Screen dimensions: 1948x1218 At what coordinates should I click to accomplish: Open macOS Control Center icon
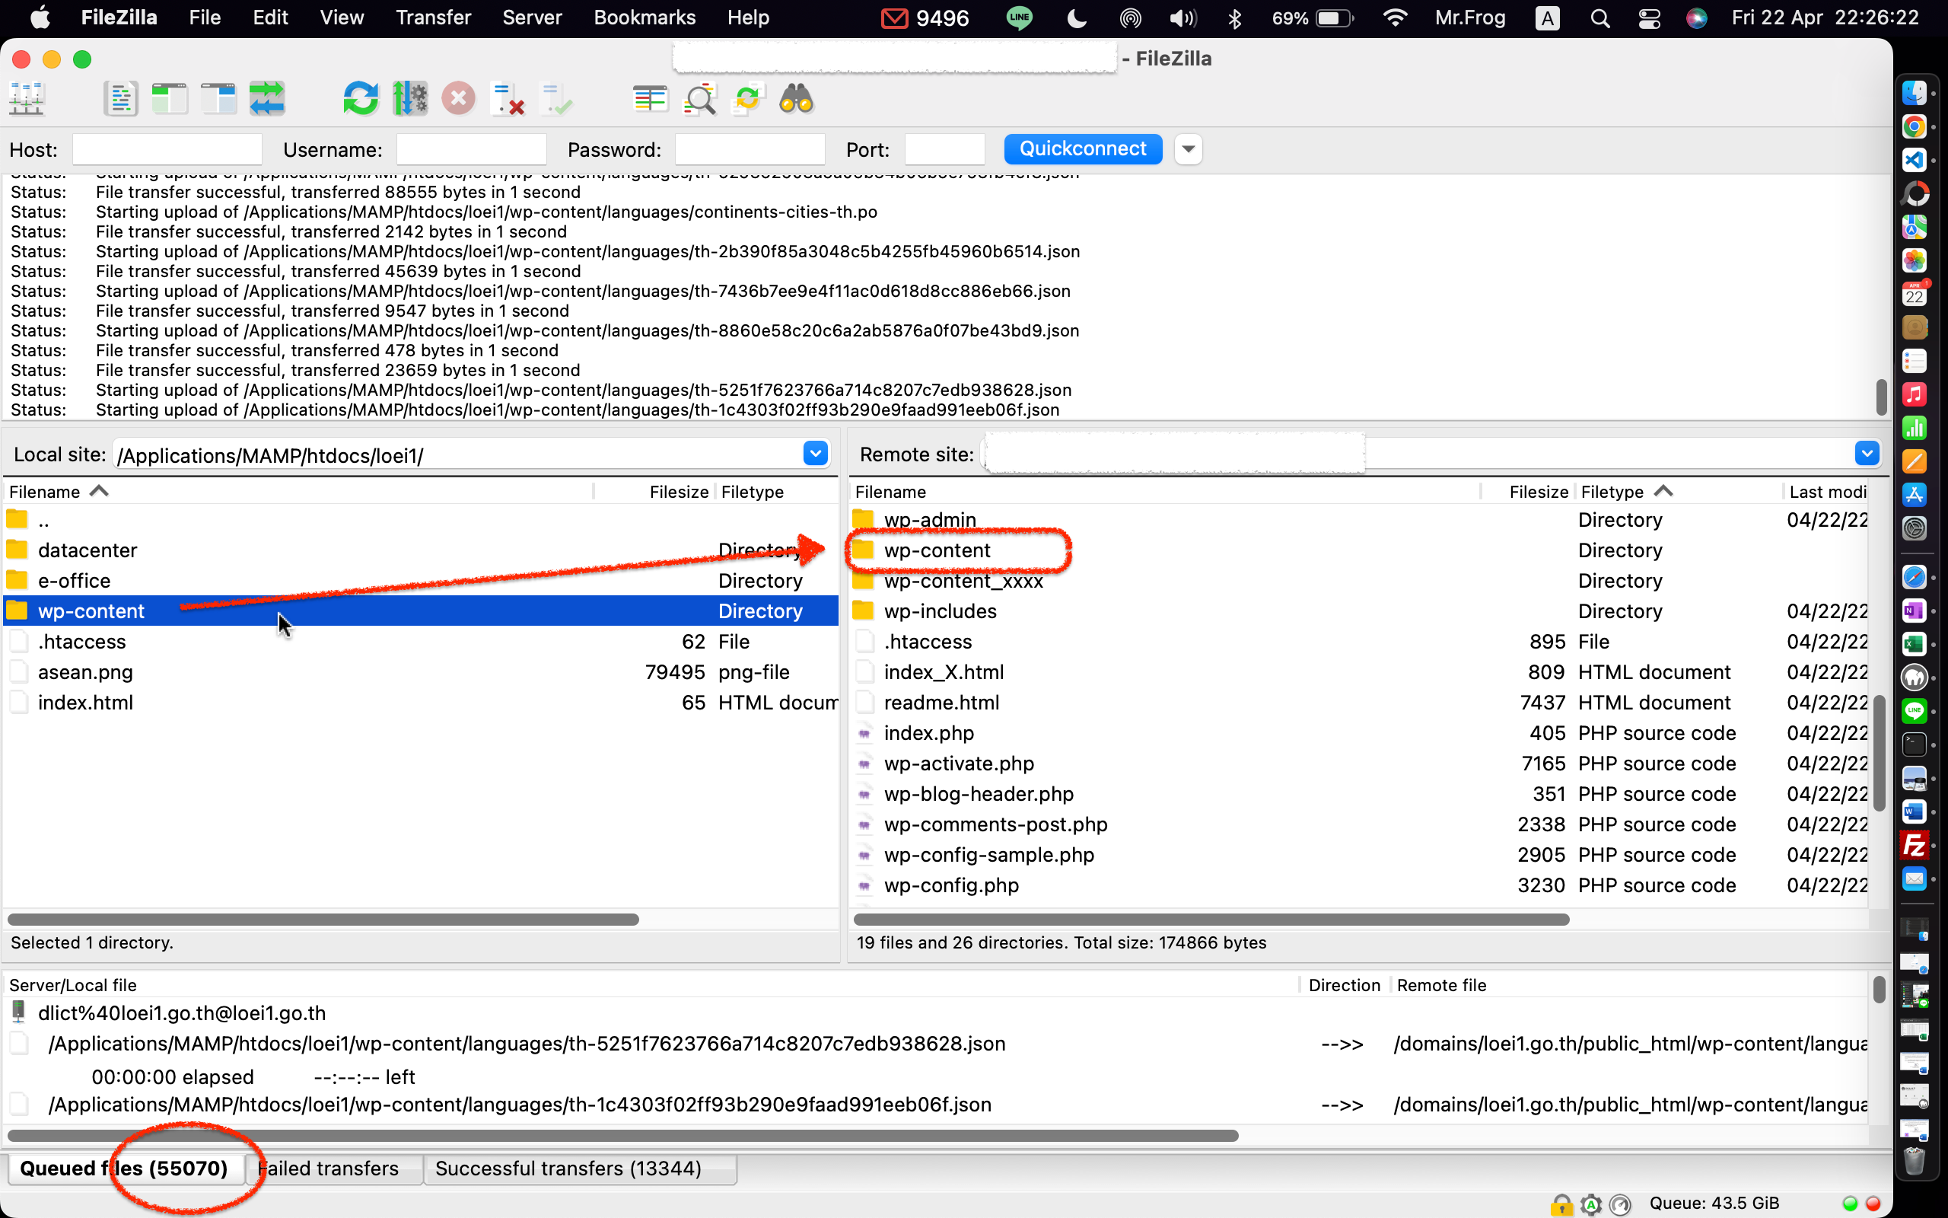tap(1648, 18)
